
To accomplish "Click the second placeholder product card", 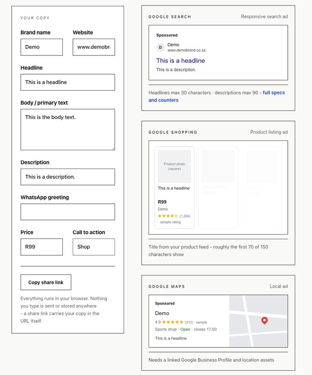I will pos(218,187).
